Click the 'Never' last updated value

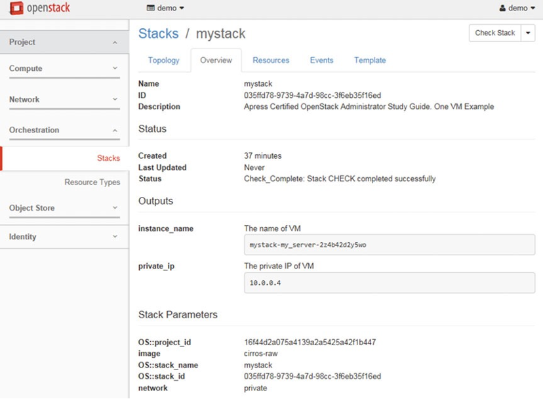coord(254,167)
